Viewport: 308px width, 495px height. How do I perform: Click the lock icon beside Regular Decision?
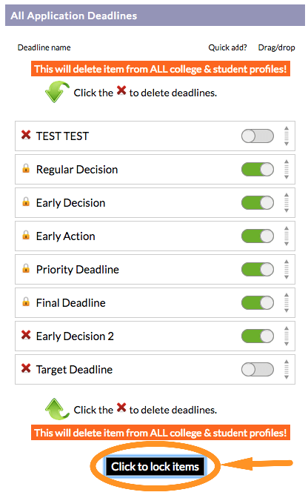coord(26,168)
